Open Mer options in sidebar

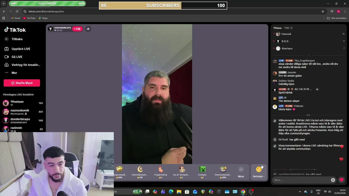(x=14, y=73)
